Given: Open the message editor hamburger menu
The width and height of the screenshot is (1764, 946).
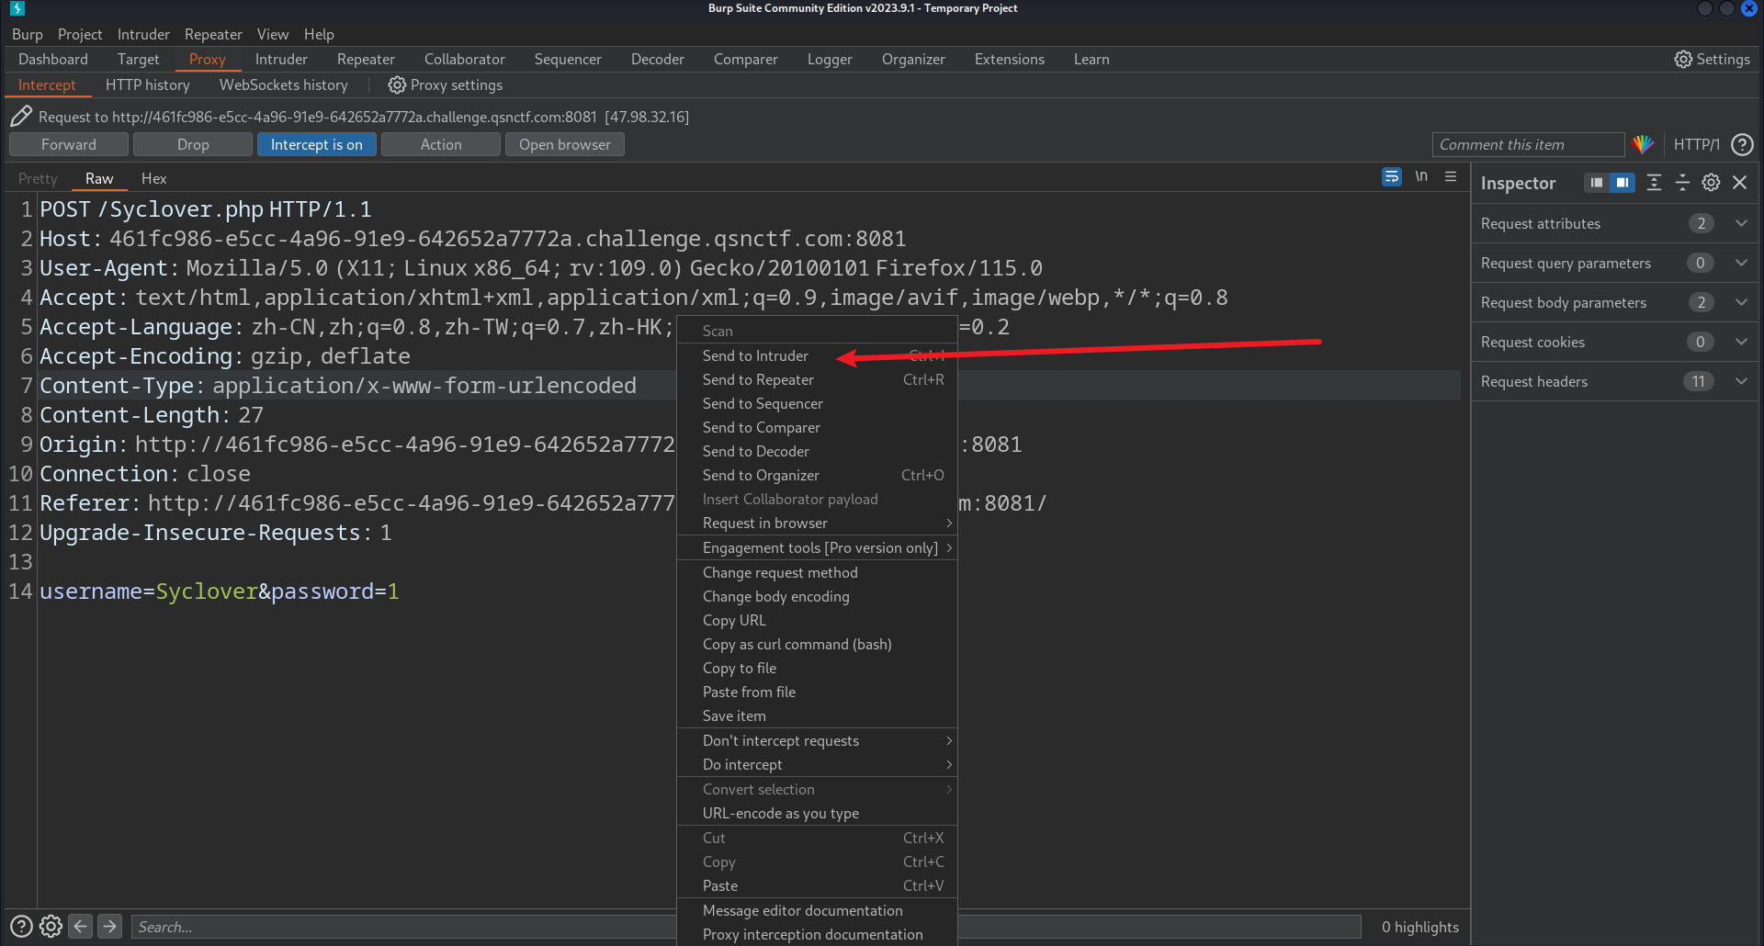Looking at the screenshot, I should [x=1451, y=177].
